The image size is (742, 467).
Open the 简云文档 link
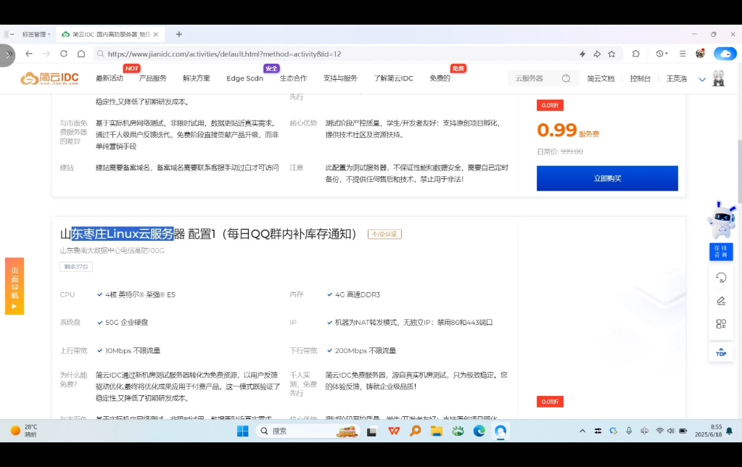(601, 78)
